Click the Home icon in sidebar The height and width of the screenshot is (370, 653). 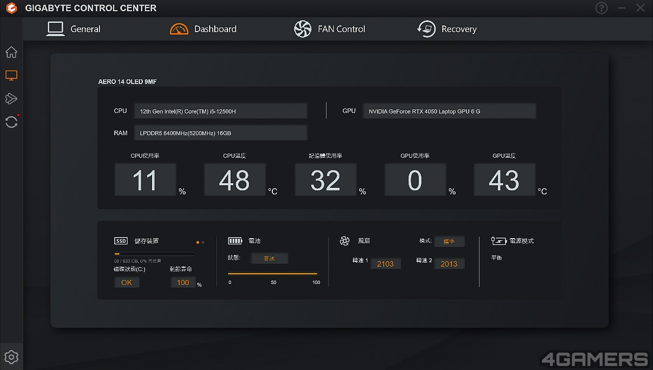coord(11,52)
